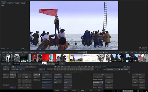Click the Flame fish logo in status bar
This screenshot has height=92, width=148.
(138, 91)
